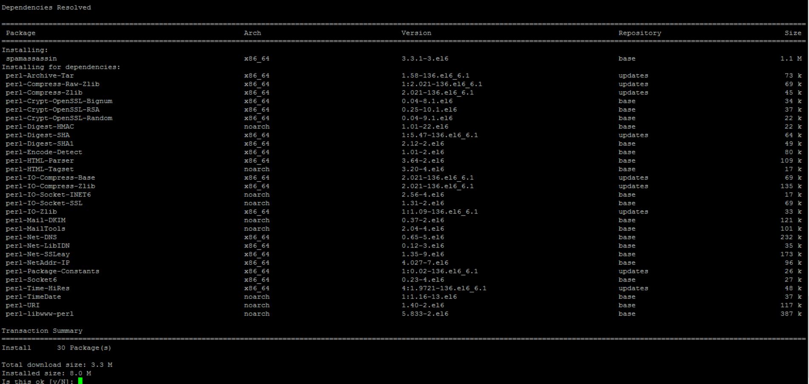
Task: Focus the cursor after "Is this ok [y/N]:"
Action: click(x=80, y=381)
